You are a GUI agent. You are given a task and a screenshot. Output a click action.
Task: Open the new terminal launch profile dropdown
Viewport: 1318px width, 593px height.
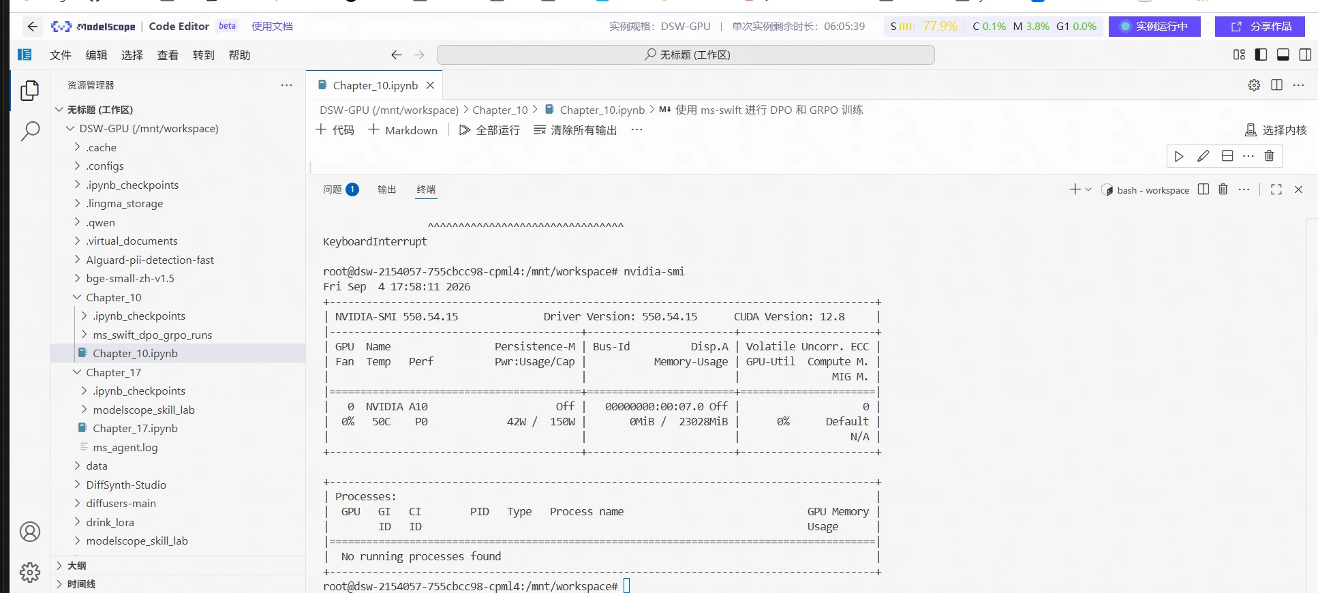coord(1088,189)
